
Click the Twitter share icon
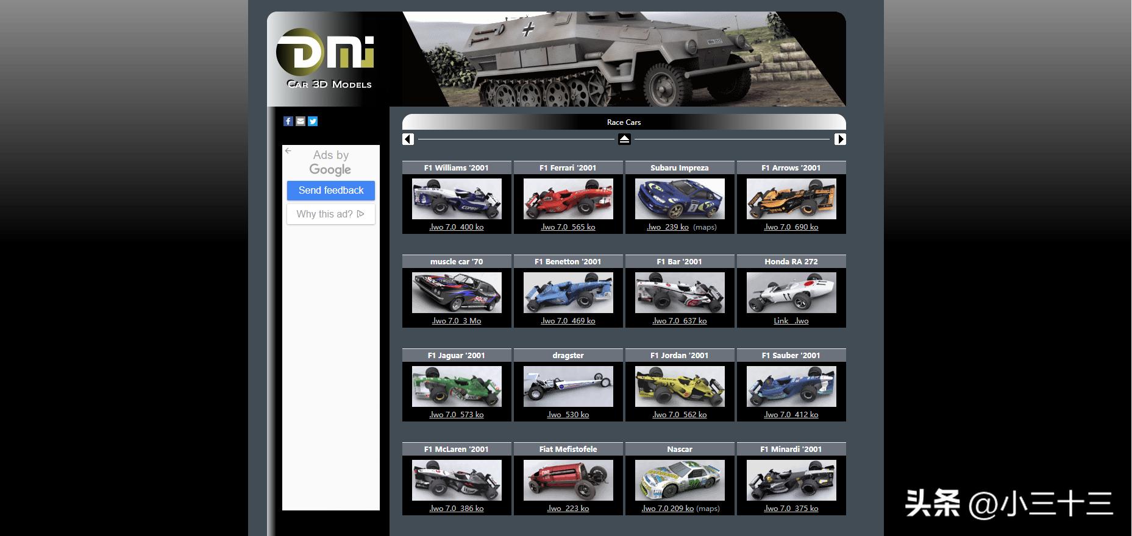(313, 121)
